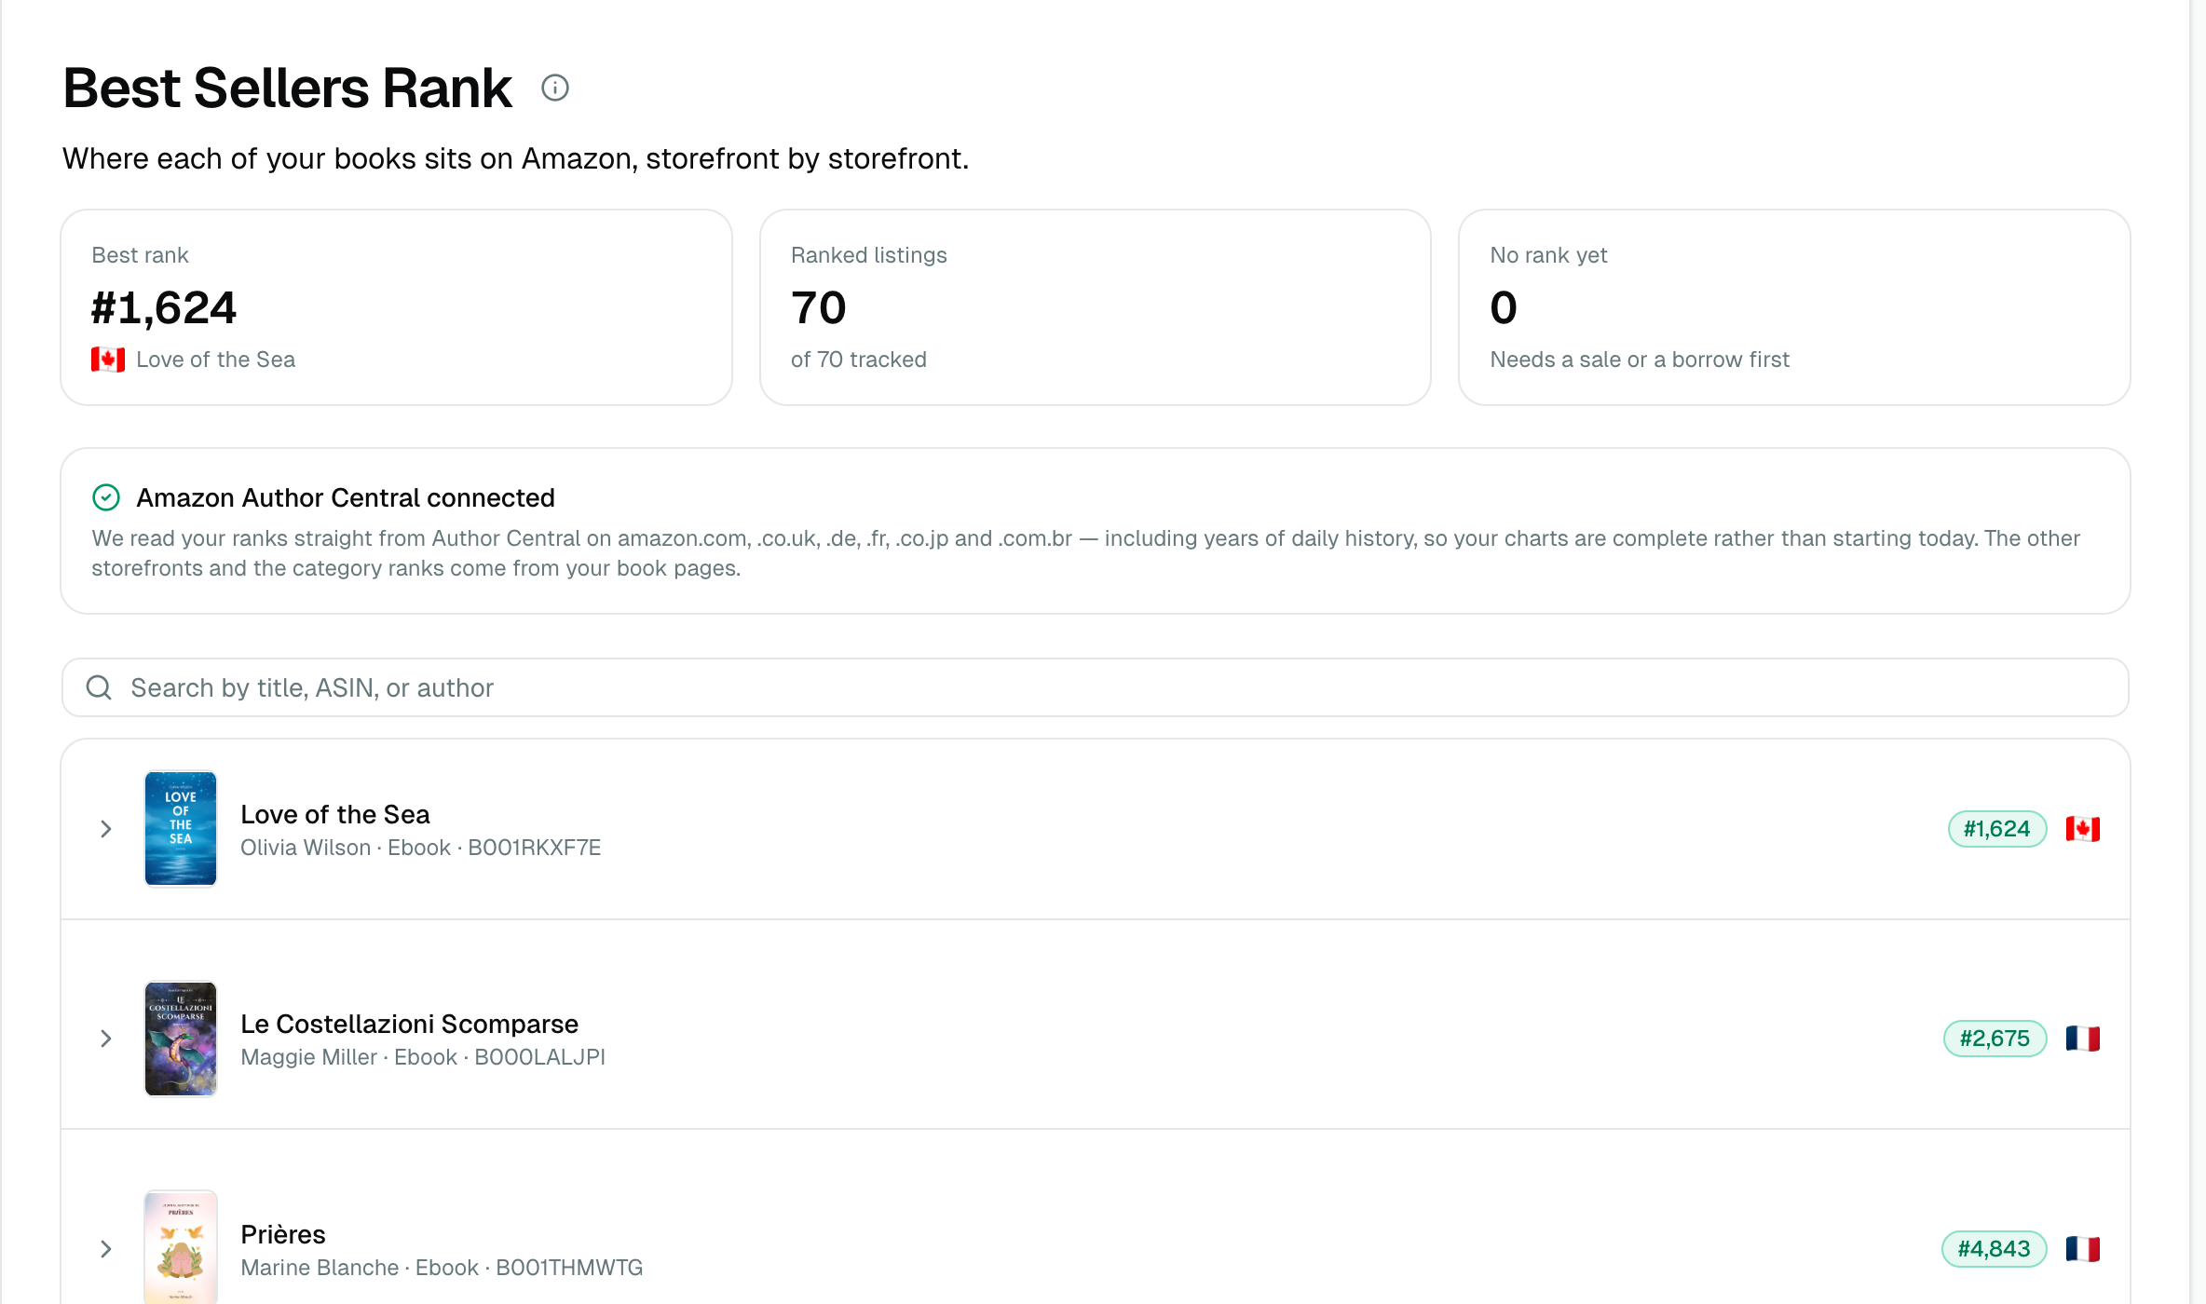Focus the search by title, ASIN, or author field
The height and width of the screenshot is (1304, 2206).
[x=1096, y=687]
